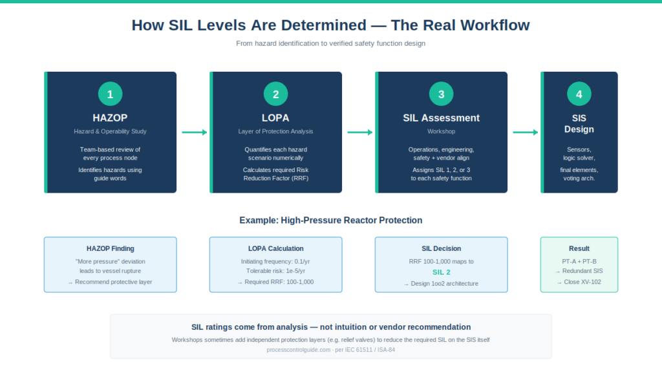Click the note about independent protection layers
Image resolution: width=662 pixels, height=386 pixels.
pyautogui.click(x=330, y=339)
